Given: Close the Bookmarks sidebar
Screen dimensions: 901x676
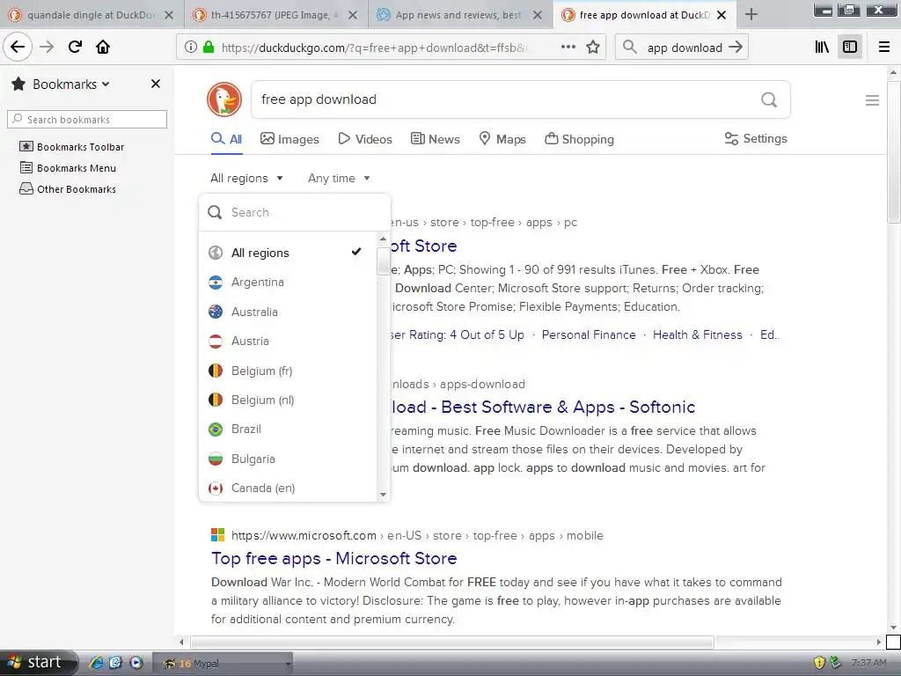Looking at the screenshot, I should point(155,84).
